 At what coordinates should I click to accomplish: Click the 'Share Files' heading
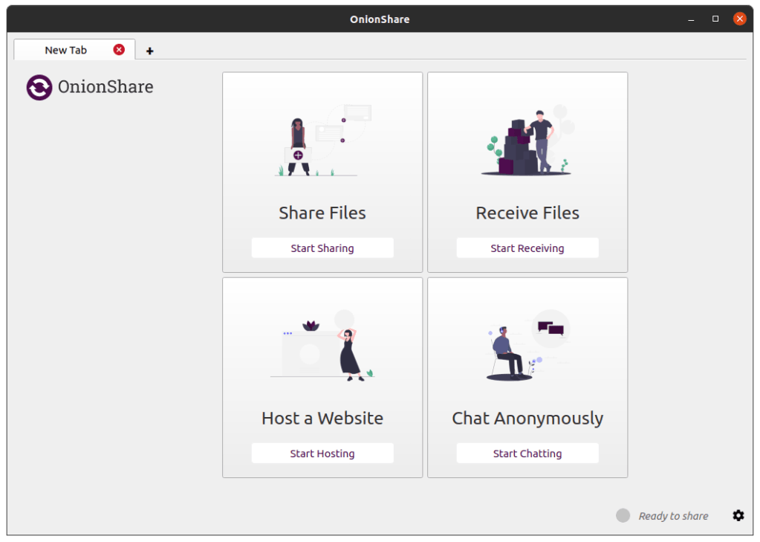coord(322,213)
